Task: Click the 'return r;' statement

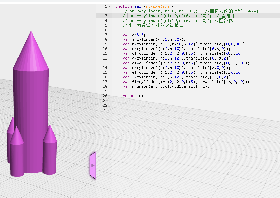Action: tap(133, 96)
